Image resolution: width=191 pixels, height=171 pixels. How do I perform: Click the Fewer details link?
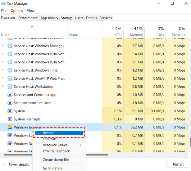coord(19,164)
